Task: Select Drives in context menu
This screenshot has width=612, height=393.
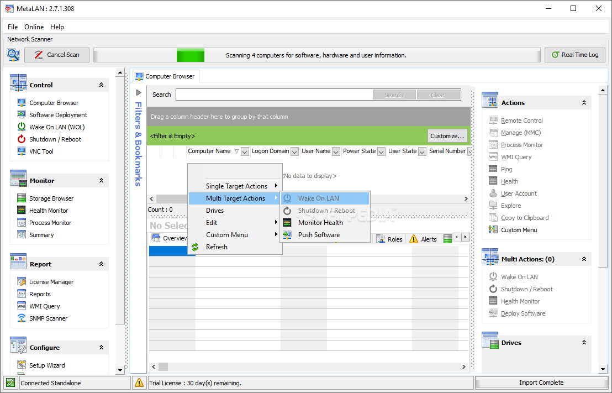Action: click(235, 211)
